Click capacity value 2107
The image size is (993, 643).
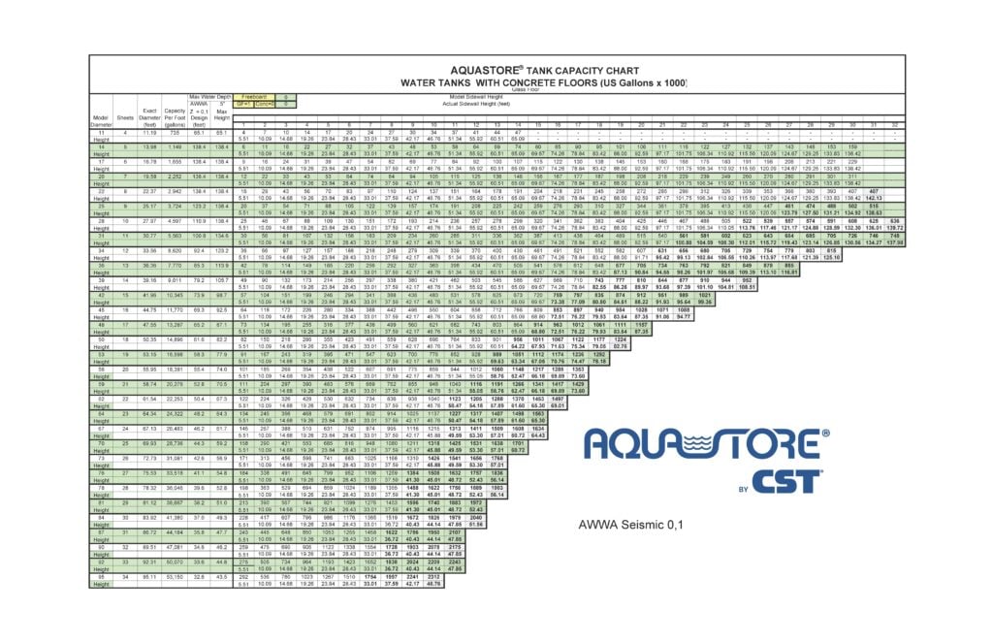[454, 532]
